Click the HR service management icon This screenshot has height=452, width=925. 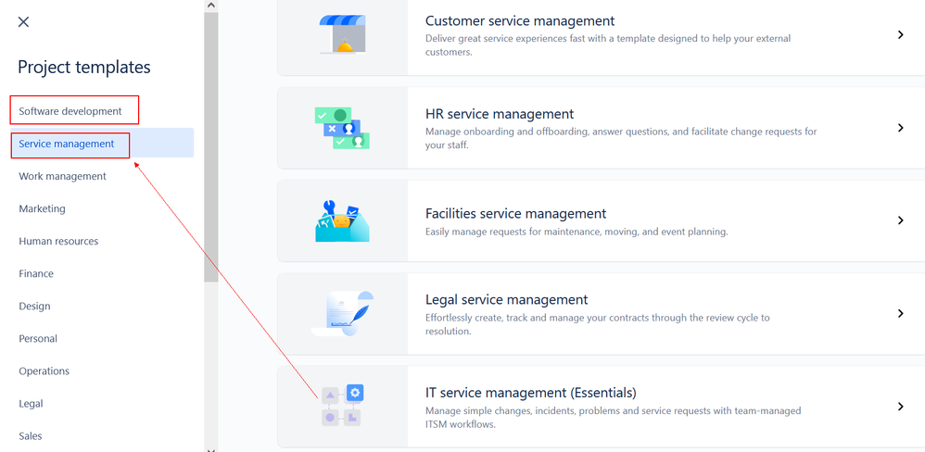pos(342,128)
